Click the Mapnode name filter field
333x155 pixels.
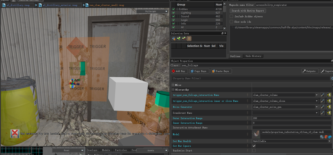point(294,5)
